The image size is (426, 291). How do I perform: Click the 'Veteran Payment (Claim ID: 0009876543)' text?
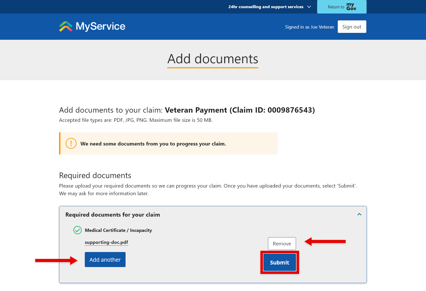coord(240,110)
